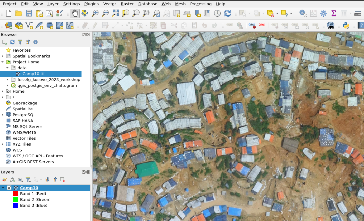Open the Temporal Controller clock icon
Image resolution: width=364 pixels, height=221 pixels.
[x=217, y=13]
